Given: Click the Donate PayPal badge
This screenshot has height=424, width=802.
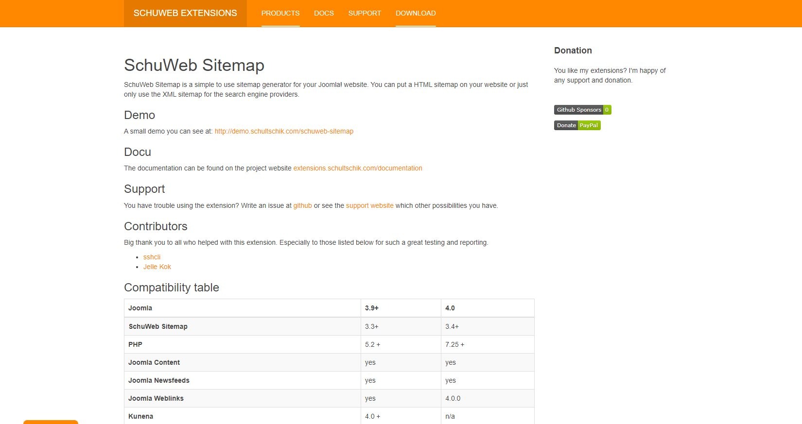Looking at the screenshot, I should pos(577,125).
